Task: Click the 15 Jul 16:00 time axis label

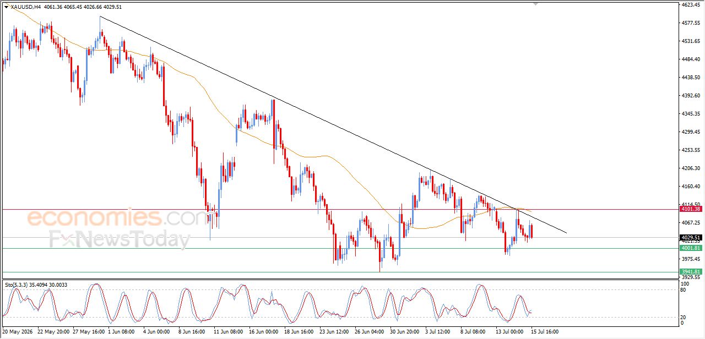Action: pyautogui.click(x=544, y=331)
